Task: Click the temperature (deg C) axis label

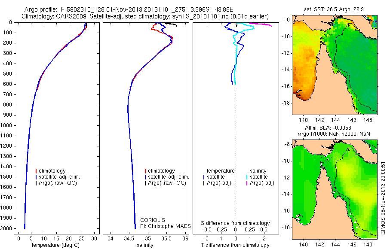Action: [x=55, y=245]
